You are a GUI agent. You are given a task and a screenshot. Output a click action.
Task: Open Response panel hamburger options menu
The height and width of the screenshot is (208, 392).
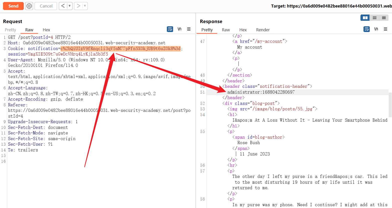pyautogui.click(x=385, y=29)
